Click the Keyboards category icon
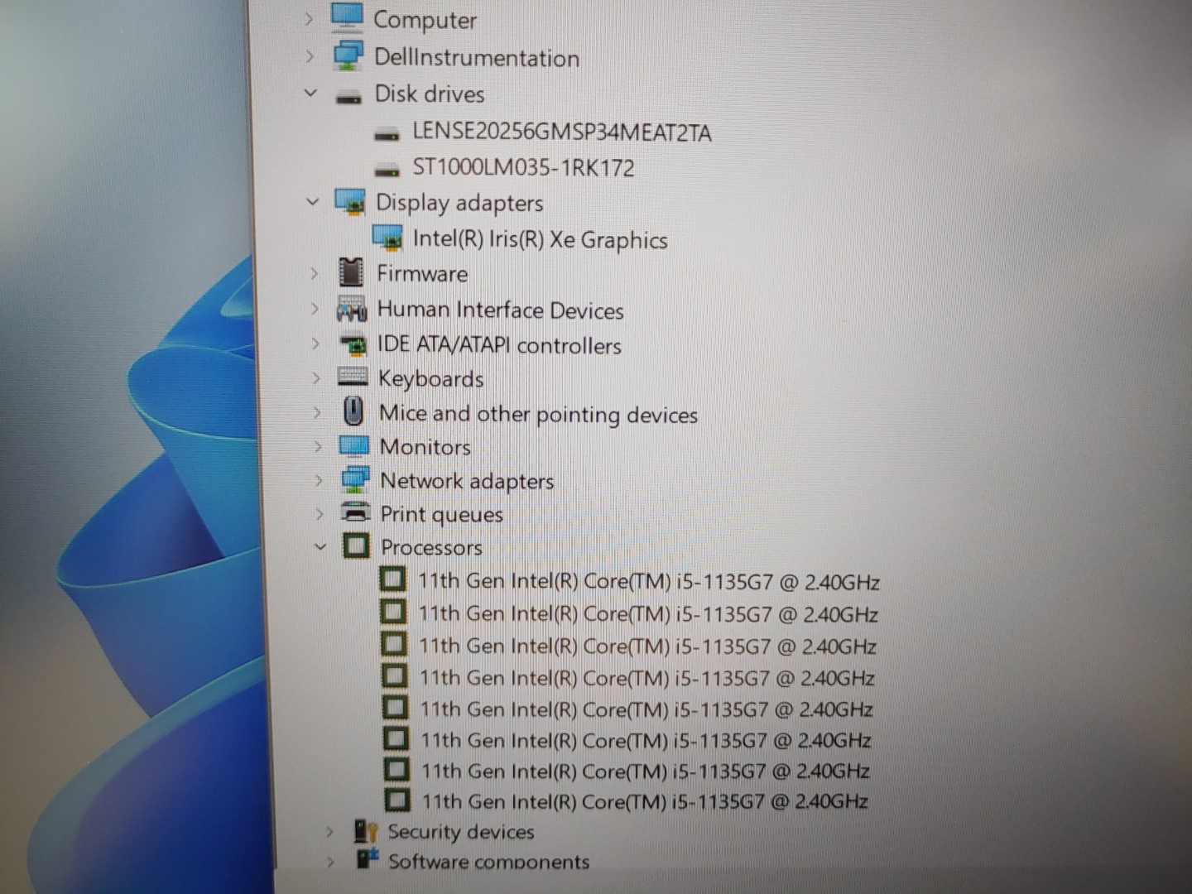The height and width of the screenshot is (894, 1192). coord(353,377)
